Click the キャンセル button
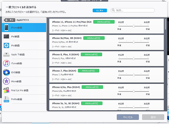Screen dimensions: 169x124 click(128, 117)
